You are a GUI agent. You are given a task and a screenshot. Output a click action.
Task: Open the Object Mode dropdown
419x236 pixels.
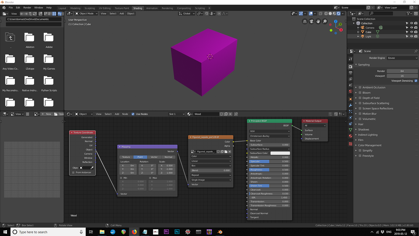click(87, 13)
